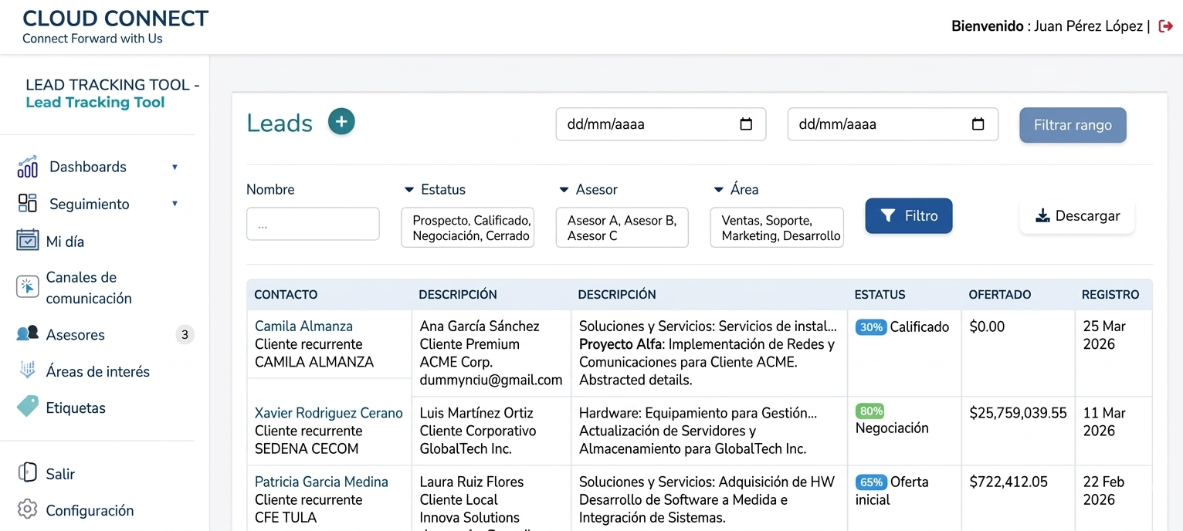Apply filters with Filtro button
The width and height of the screenshot is (1183, 531).
[909, 216]
